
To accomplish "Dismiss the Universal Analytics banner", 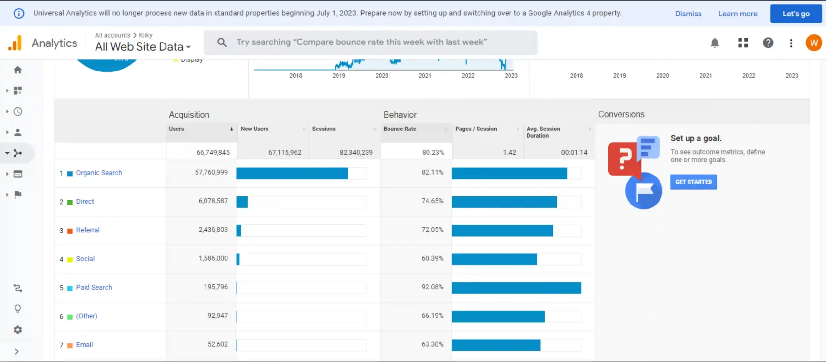I will [688, 14].
